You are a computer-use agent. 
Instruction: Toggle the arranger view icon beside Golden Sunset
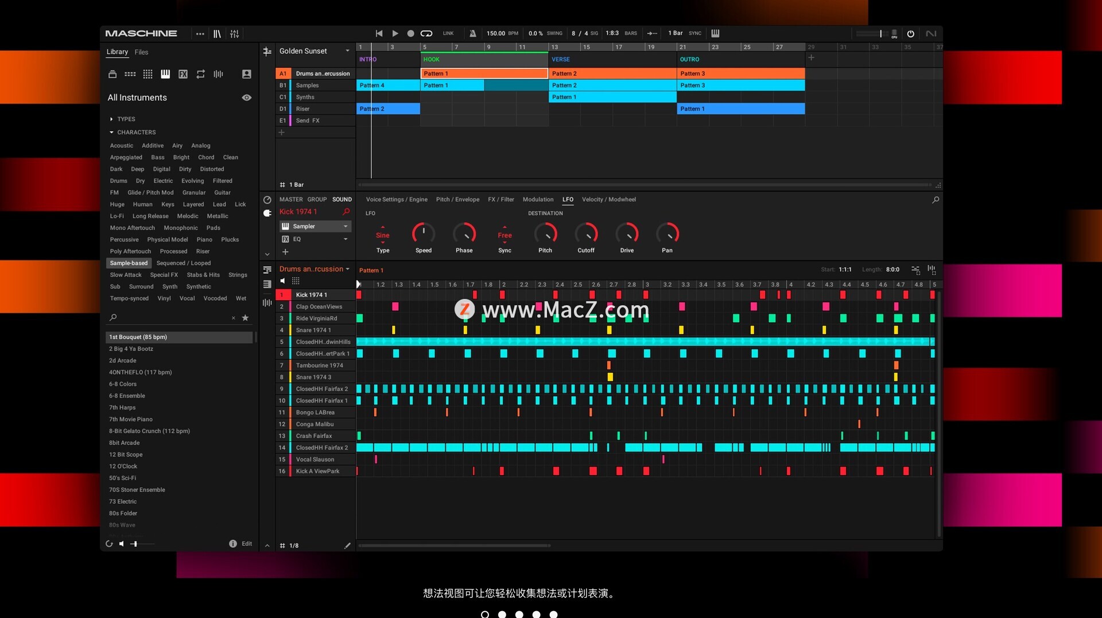tap(267, 52)
